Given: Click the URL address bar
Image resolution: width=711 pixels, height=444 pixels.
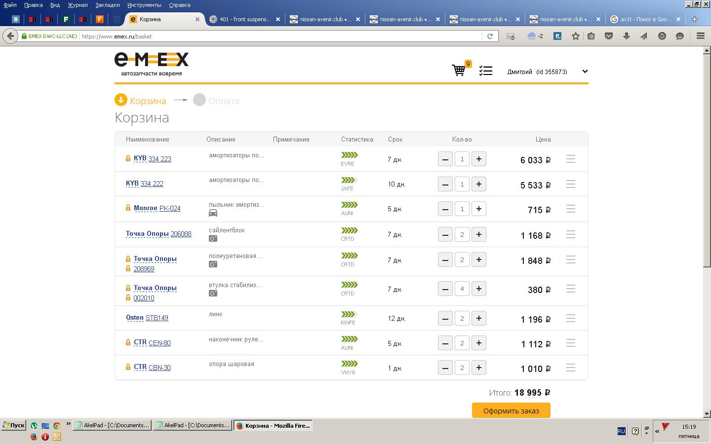Looking at the screenshot, I should [x=280, y=36].
